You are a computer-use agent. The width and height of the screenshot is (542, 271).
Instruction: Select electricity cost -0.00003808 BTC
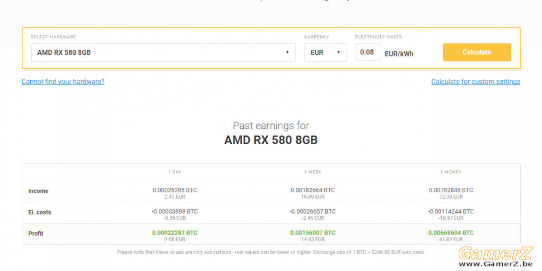(175, 211)
